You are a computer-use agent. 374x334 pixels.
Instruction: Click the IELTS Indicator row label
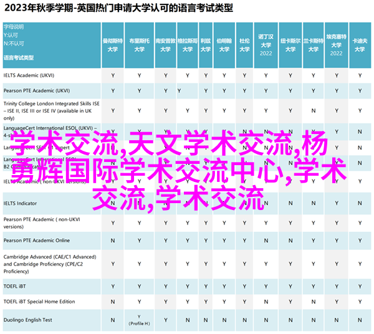coord(20,203)
